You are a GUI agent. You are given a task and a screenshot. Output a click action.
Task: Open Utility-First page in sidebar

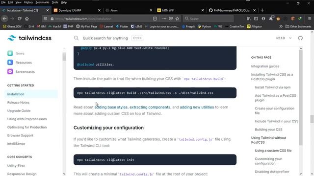16,166
